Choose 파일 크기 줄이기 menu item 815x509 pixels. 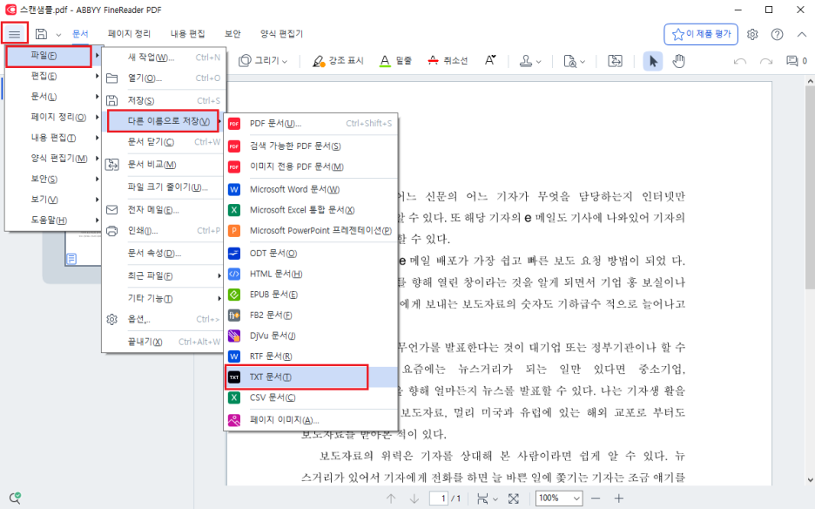point(163,187)
